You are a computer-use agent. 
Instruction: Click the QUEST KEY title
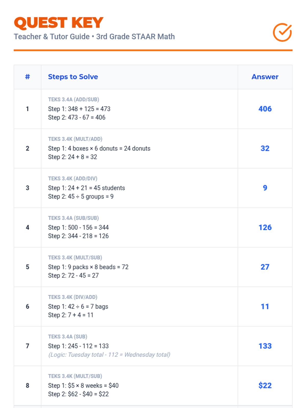point(59,23)
